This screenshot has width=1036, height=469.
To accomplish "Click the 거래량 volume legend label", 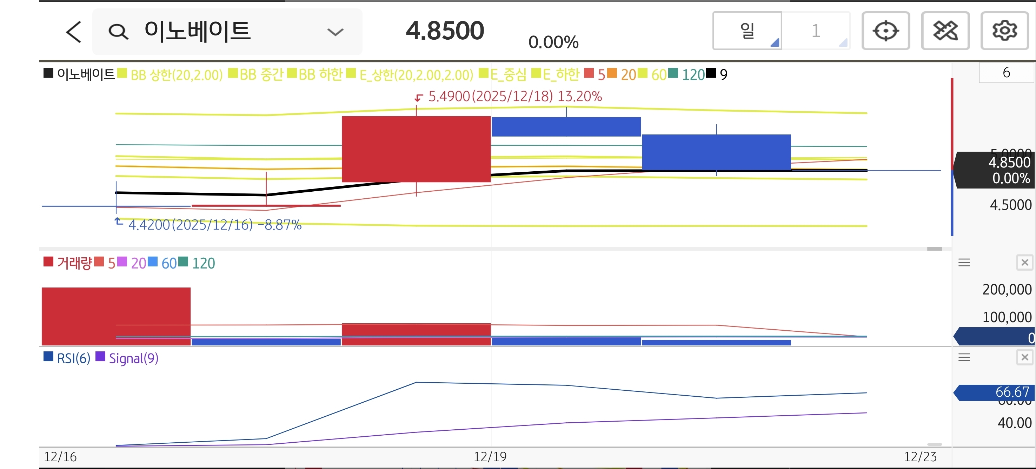I will click(74, 263).
